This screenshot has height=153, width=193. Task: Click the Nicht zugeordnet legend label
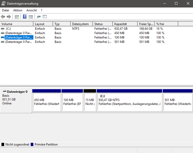(17, 144)
